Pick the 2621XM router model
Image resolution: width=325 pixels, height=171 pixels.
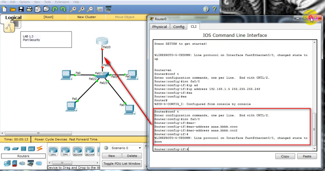tap(90, 151)
